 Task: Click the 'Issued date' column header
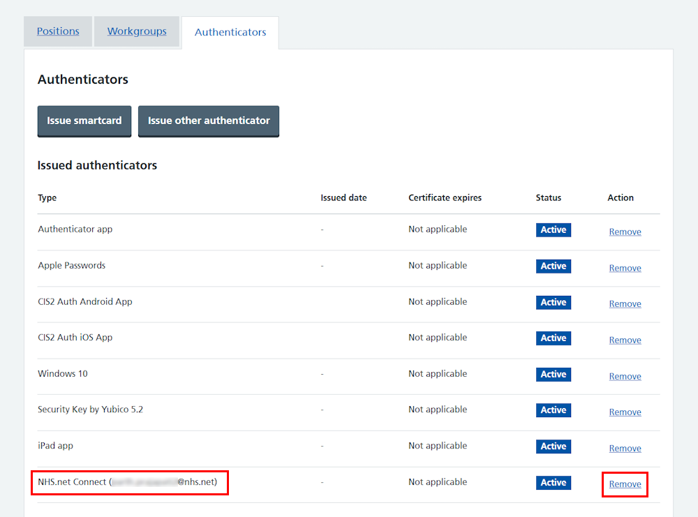(x=343, y=197)
